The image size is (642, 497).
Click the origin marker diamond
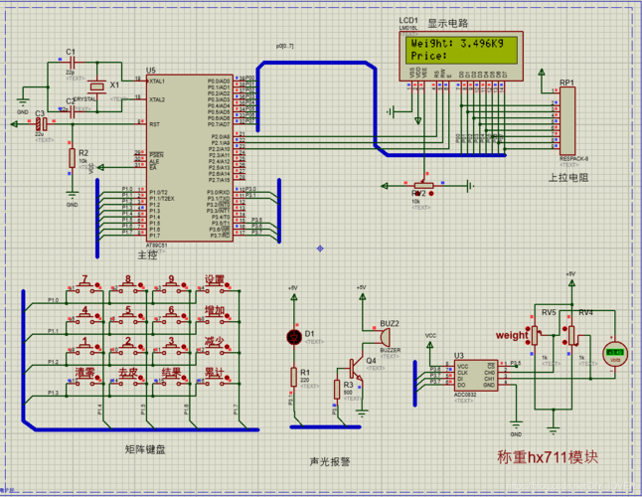[x=320, y=248]
